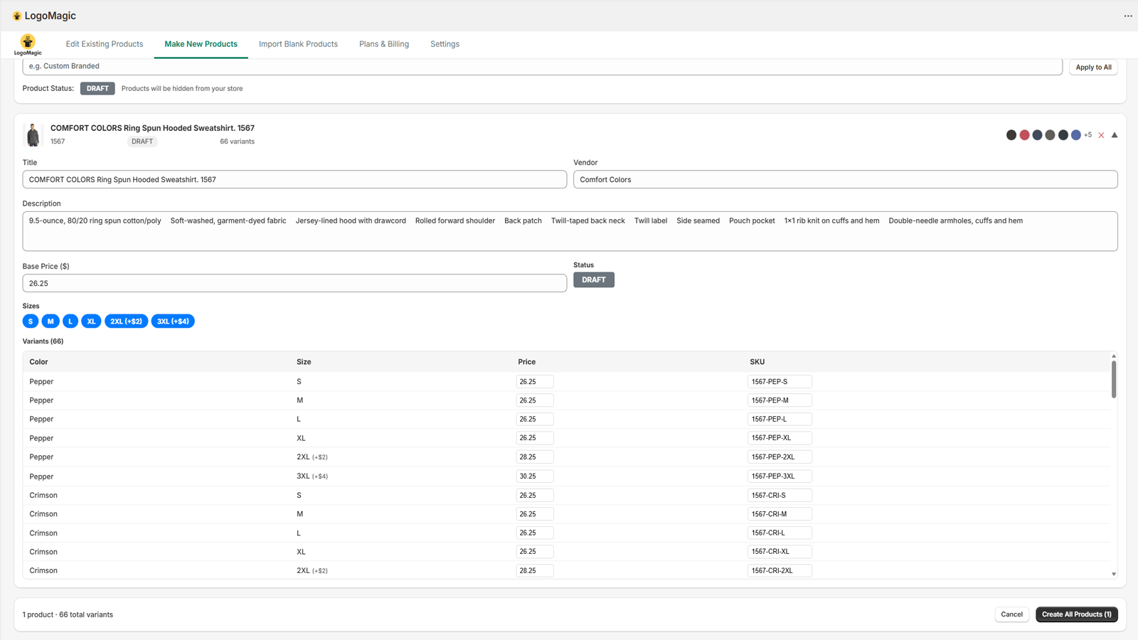
Task: Collapse the product card with the triangle icon
Action: click(1115, 134)
